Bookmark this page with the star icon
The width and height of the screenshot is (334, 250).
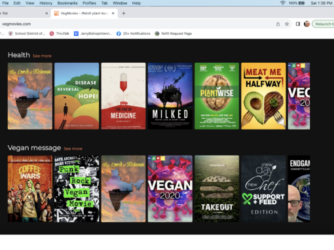[287, 24]
